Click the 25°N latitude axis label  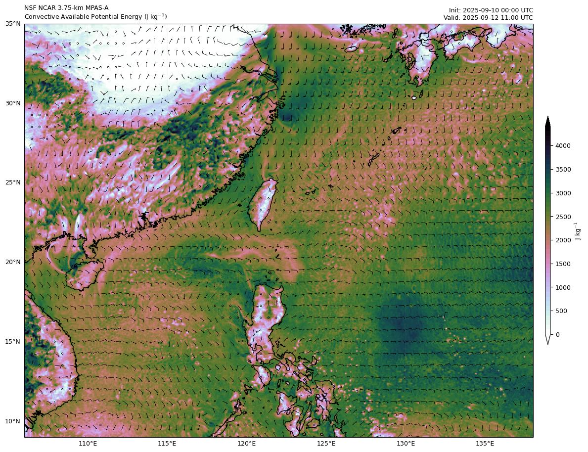(13, 182)
